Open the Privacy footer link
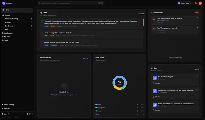The height and width of the screenshot is (120, 205). (9, 118)
